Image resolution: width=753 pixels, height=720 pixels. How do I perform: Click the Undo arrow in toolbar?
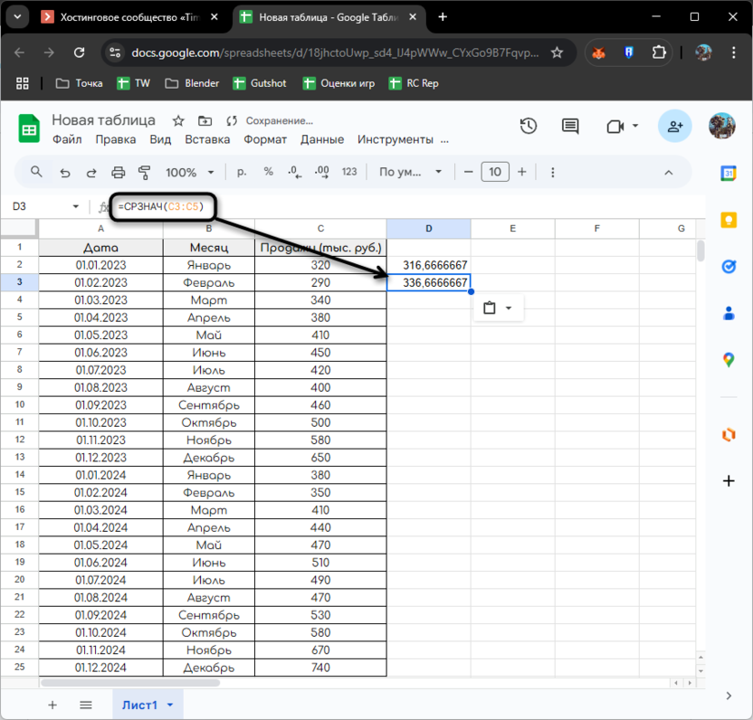point(64,172)
